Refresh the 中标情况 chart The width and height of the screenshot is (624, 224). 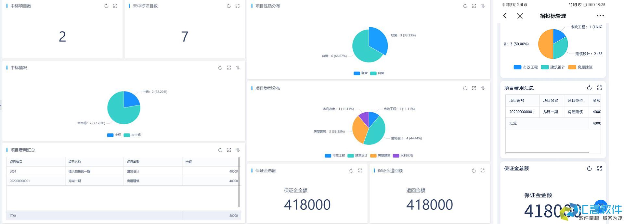click(x=220, y=68)
